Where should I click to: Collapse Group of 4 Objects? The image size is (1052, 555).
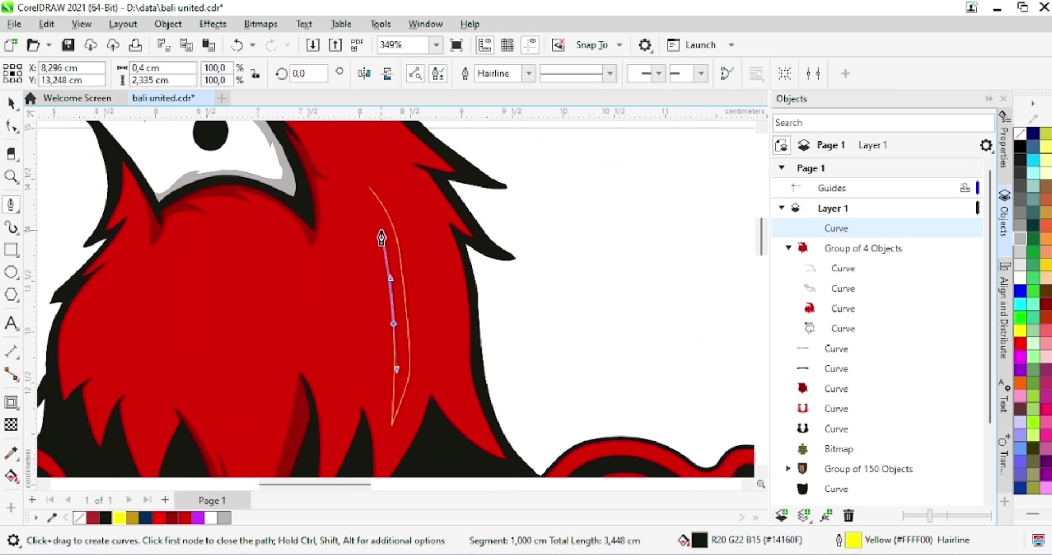[788, 248]
